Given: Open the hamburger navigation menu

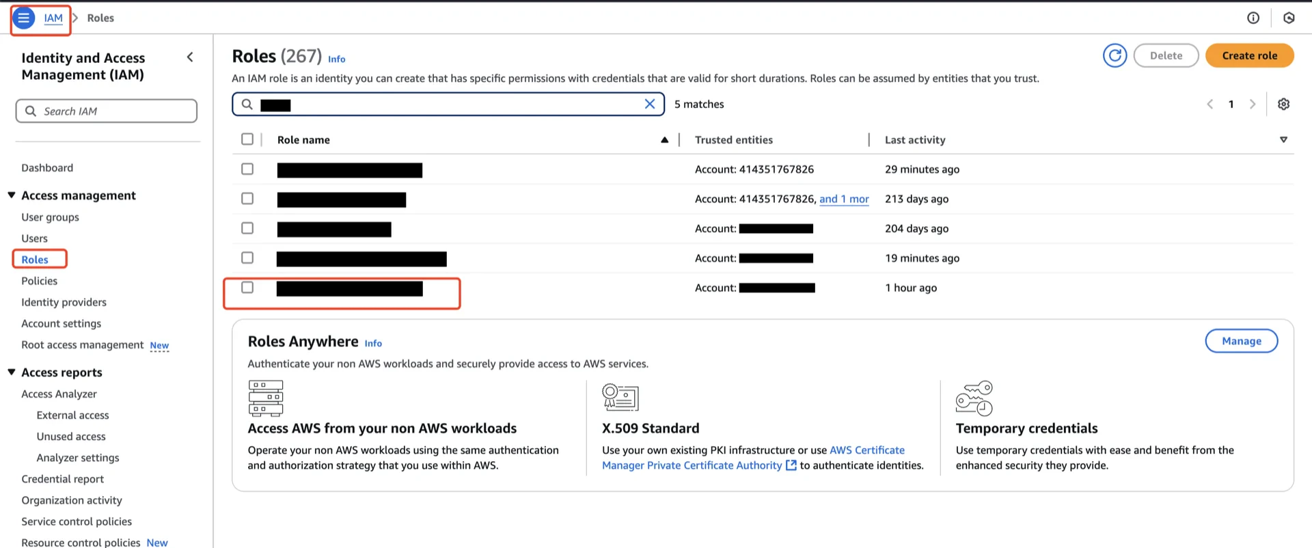Looking at the screenshot, I should pyautogui.click(x=24, y=18).
